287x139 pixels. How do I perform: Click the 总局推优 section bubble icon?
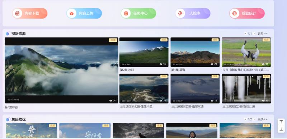click(8, 119)
